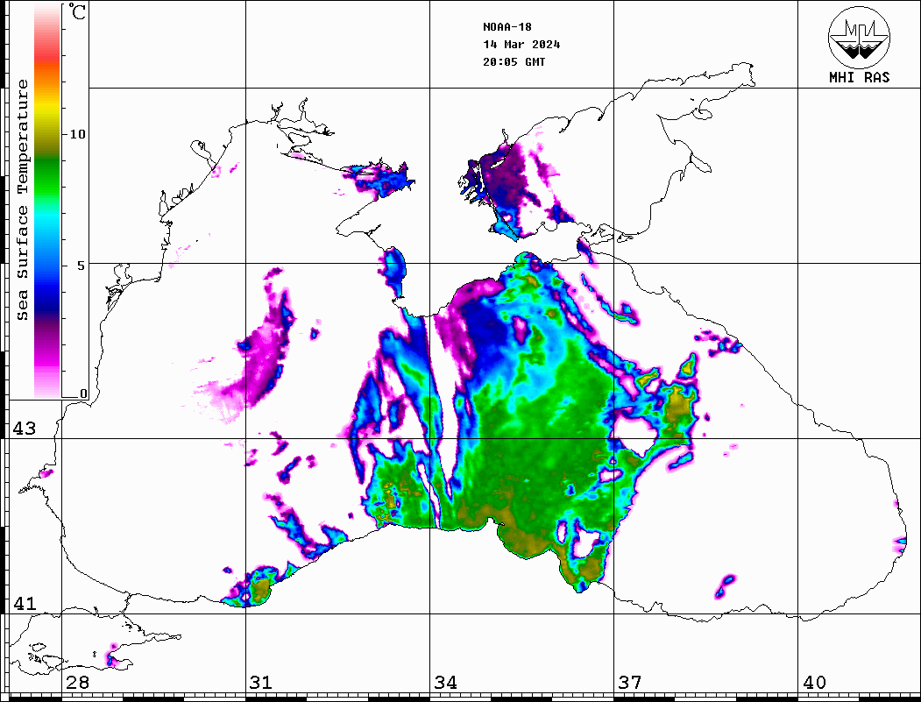Click the '20:05 GMT' time text
The width and height of the screenshot is (921, 702).
514,62
